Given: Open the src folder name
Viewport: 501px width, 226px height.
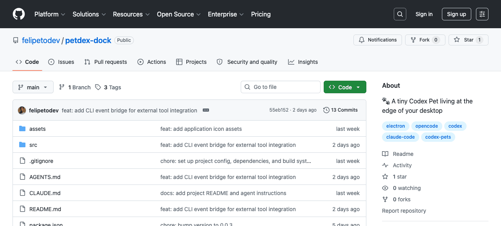Looking at the screenshot, I should (x=33, y=145).
